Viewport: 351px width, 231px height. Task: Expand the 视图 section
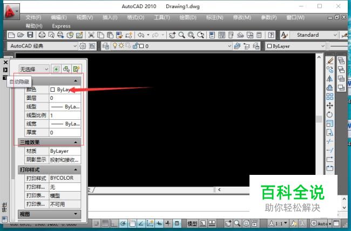pyautogui.click(x=76, y=214)
